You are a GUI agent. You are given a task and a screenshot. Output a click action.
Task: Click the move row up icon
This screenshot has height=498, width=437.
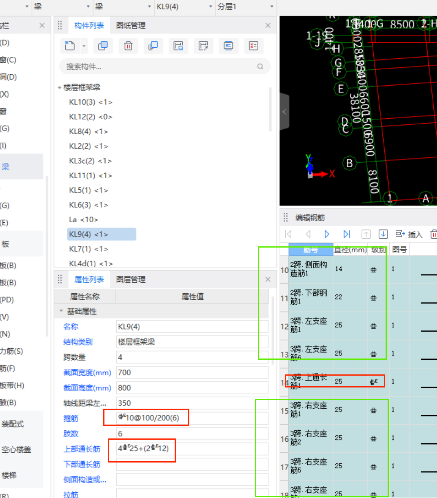366,234
